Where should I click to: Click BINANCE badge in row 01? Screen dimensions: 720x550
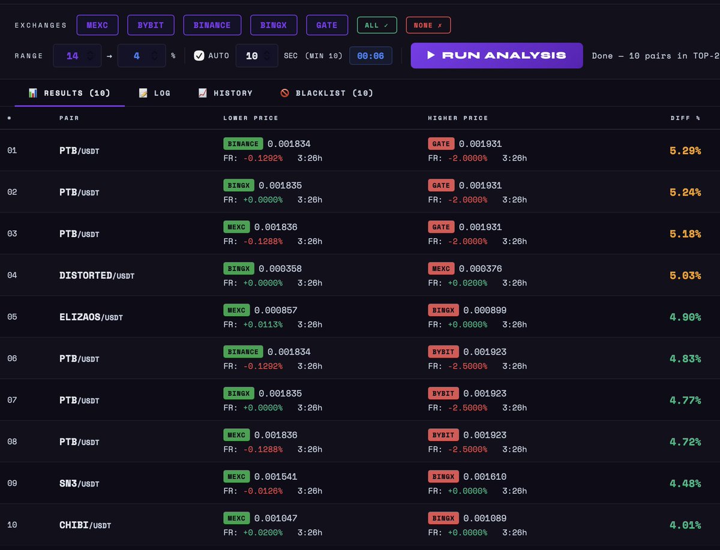243,144
